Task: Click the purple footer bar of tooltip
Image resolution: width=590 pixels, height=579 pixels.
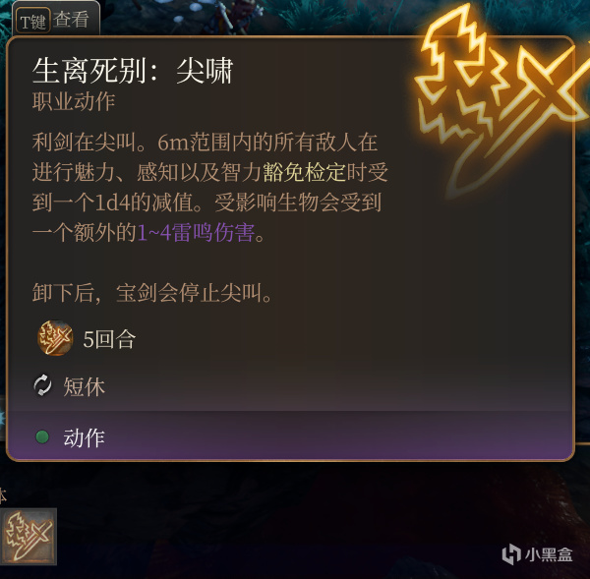Action: 290,435
